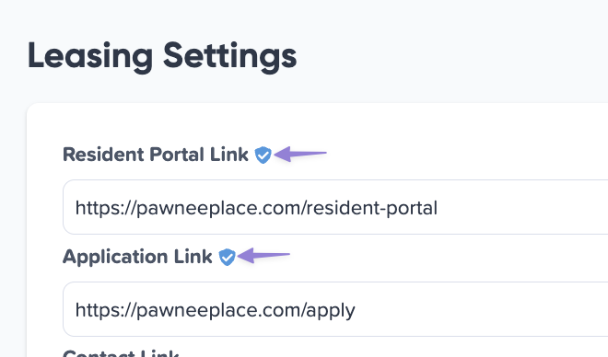Select the Resident Portal Link label

156,155
